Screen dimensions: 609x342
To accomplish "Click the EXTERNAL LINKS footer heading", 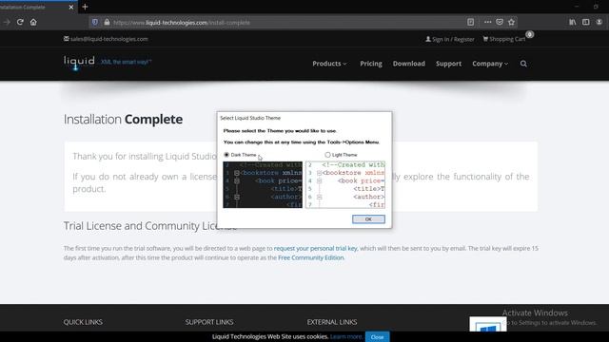I will click(x=332, y=322).
